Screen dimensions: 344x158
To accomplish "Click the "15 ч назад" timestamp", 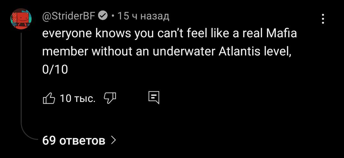I will tap(143, 16).
